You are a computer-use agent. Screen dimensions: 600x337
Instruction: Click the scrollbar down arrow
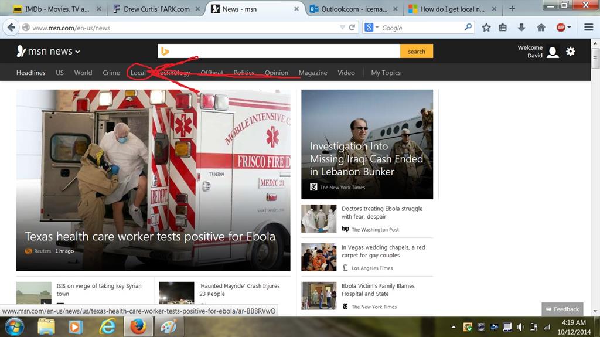pyautogui.click(x=595, y=311)
